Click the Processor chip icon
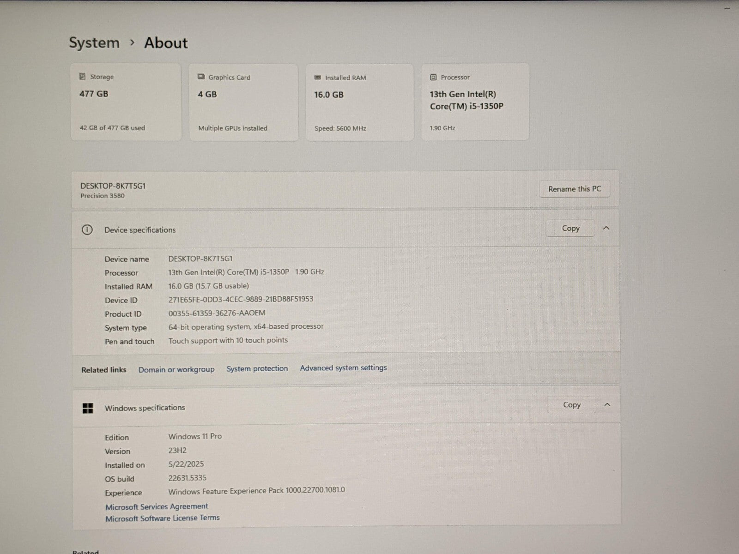The height and width of the screenshot is (554, 739). (433, 78)
